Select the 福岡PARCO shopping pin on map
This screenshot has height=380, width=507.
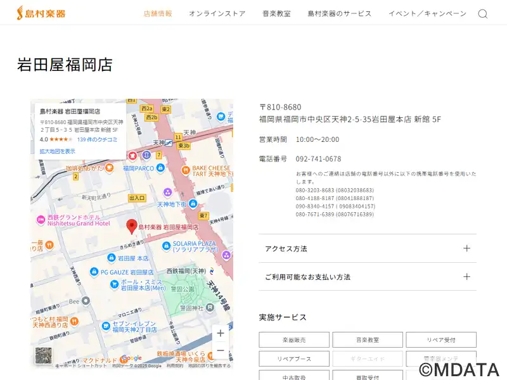click(x=161, y=168)
